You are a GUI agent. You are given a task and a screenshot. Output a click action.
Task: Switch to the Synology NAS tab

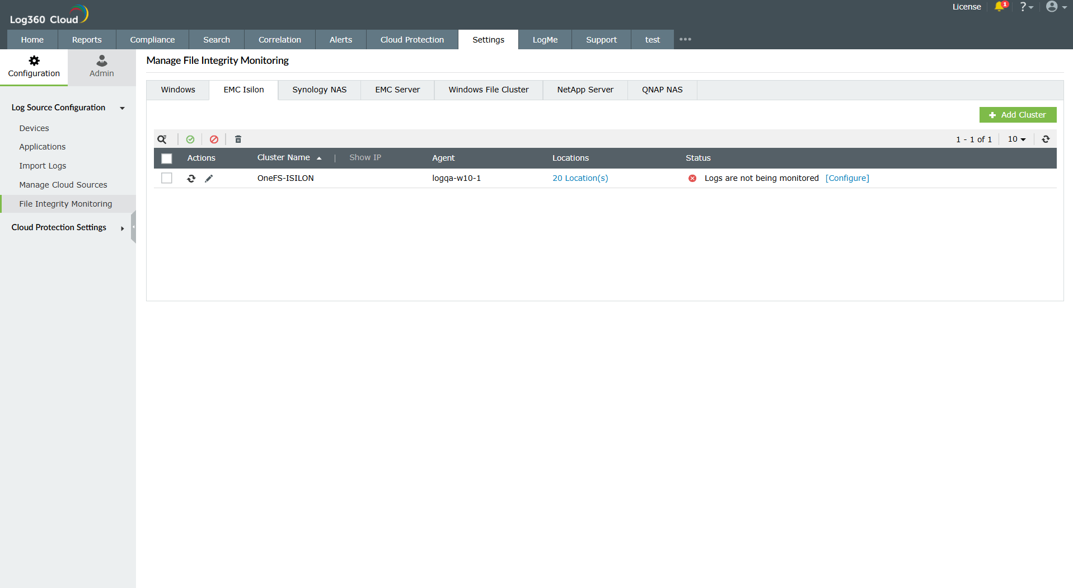tap(319, 90)
